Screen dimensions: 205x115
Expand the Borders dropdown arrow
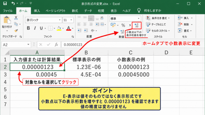point(54,28)
